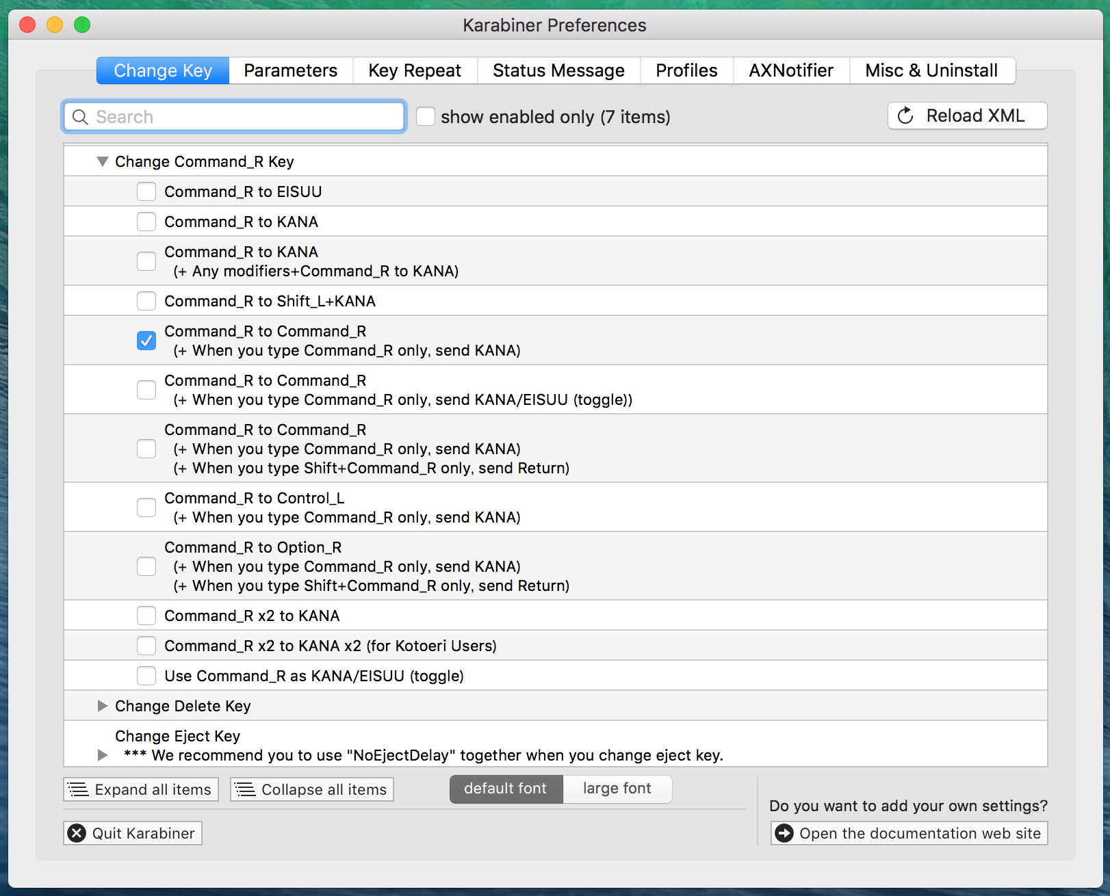The height and width of the screenshot is (896, 1110).
Task: Check Command_R to Shift_L+KANA
Action: pyautogui.click(x=146, y=301)
